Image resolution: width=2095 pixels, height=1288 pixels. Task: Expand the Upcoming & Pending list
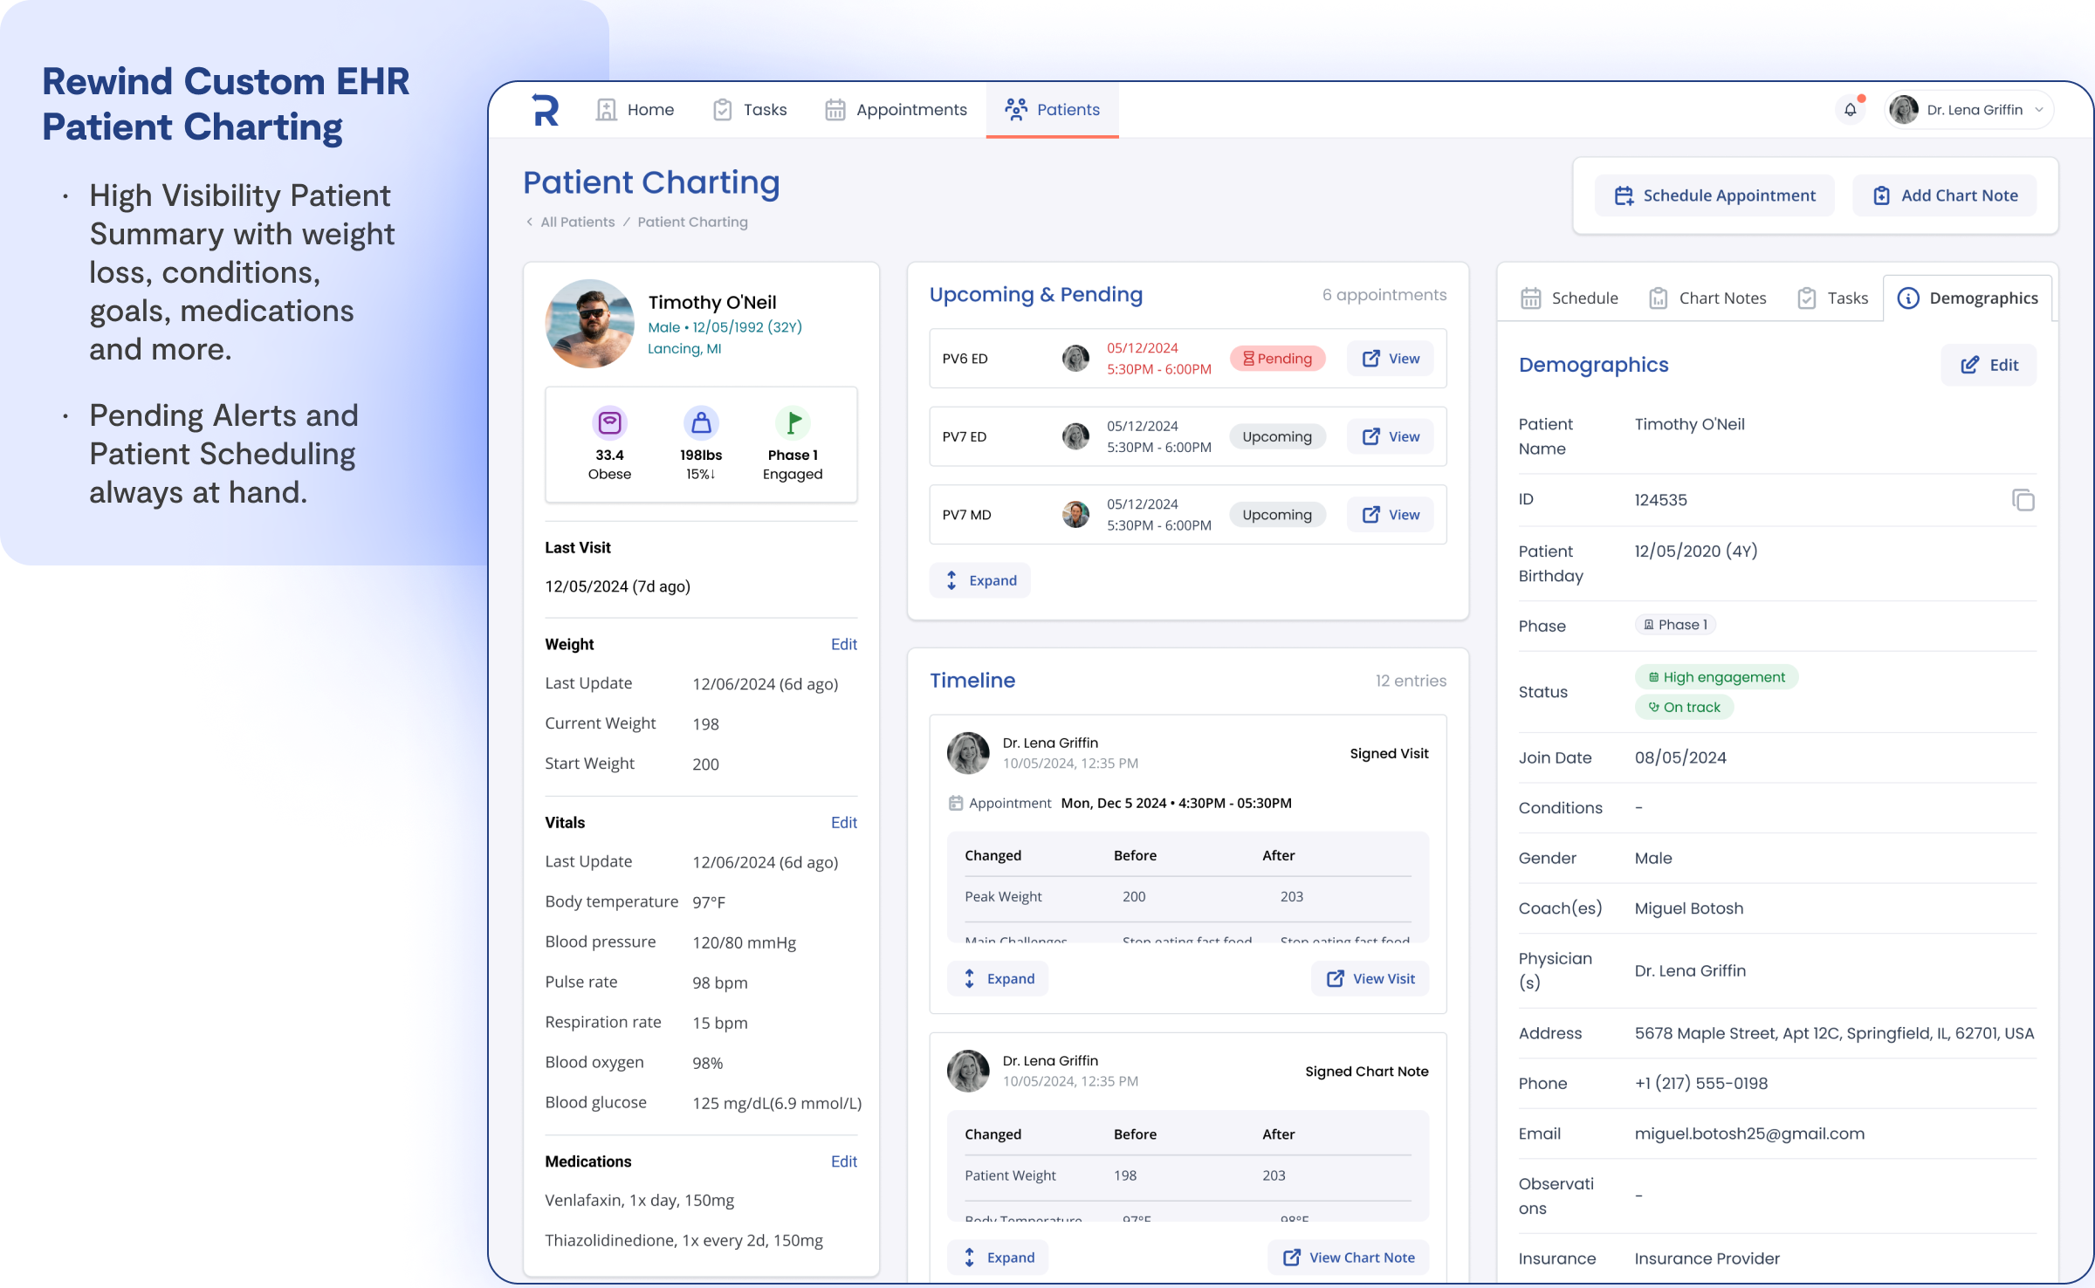click(x=981, y=580)
